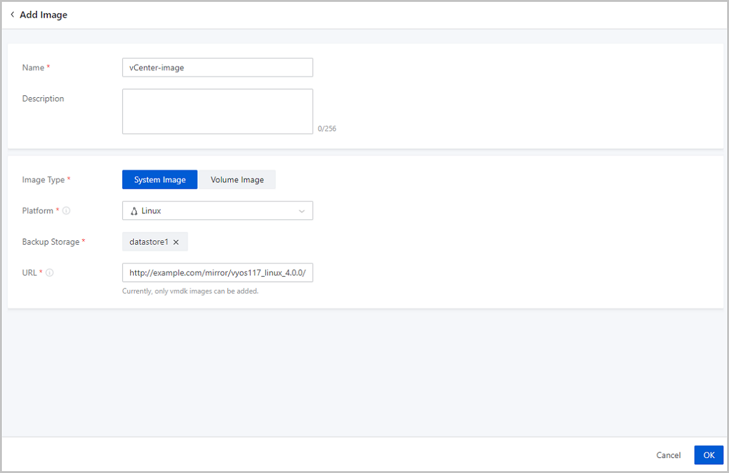Image resolution: width=729 pixels, height=473 pixels.
Task: Click the Add Image page title
Action: click(x=44, y=15)
